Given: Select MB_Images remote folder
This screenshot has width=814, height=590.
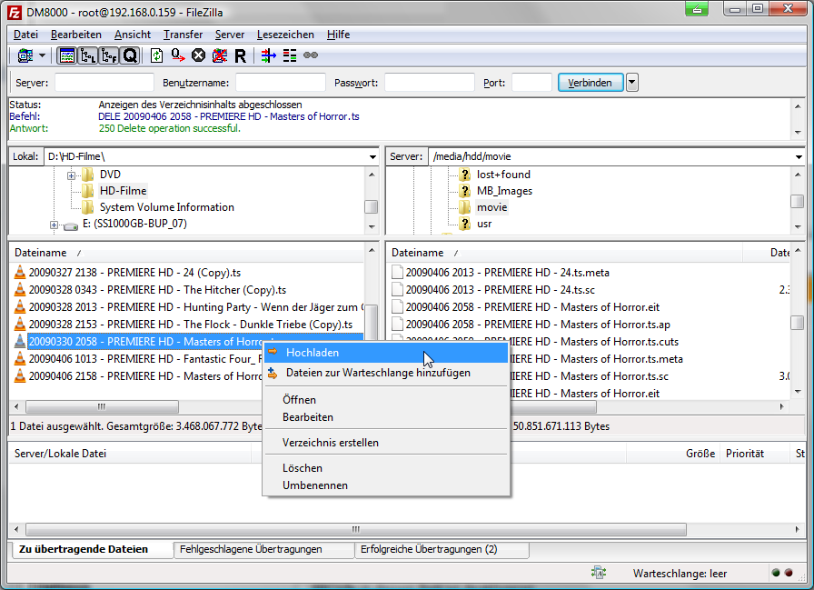Looking at the screenshot, I should tap(504, 191).
